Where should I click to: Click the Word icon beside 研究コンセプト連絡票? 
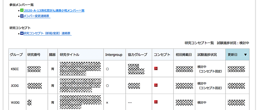[22, 33]
